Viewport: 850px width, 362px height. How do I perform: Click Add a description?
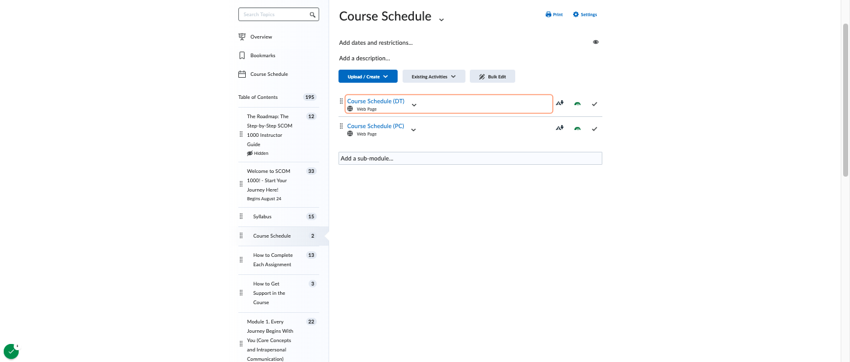pos(365,58)
